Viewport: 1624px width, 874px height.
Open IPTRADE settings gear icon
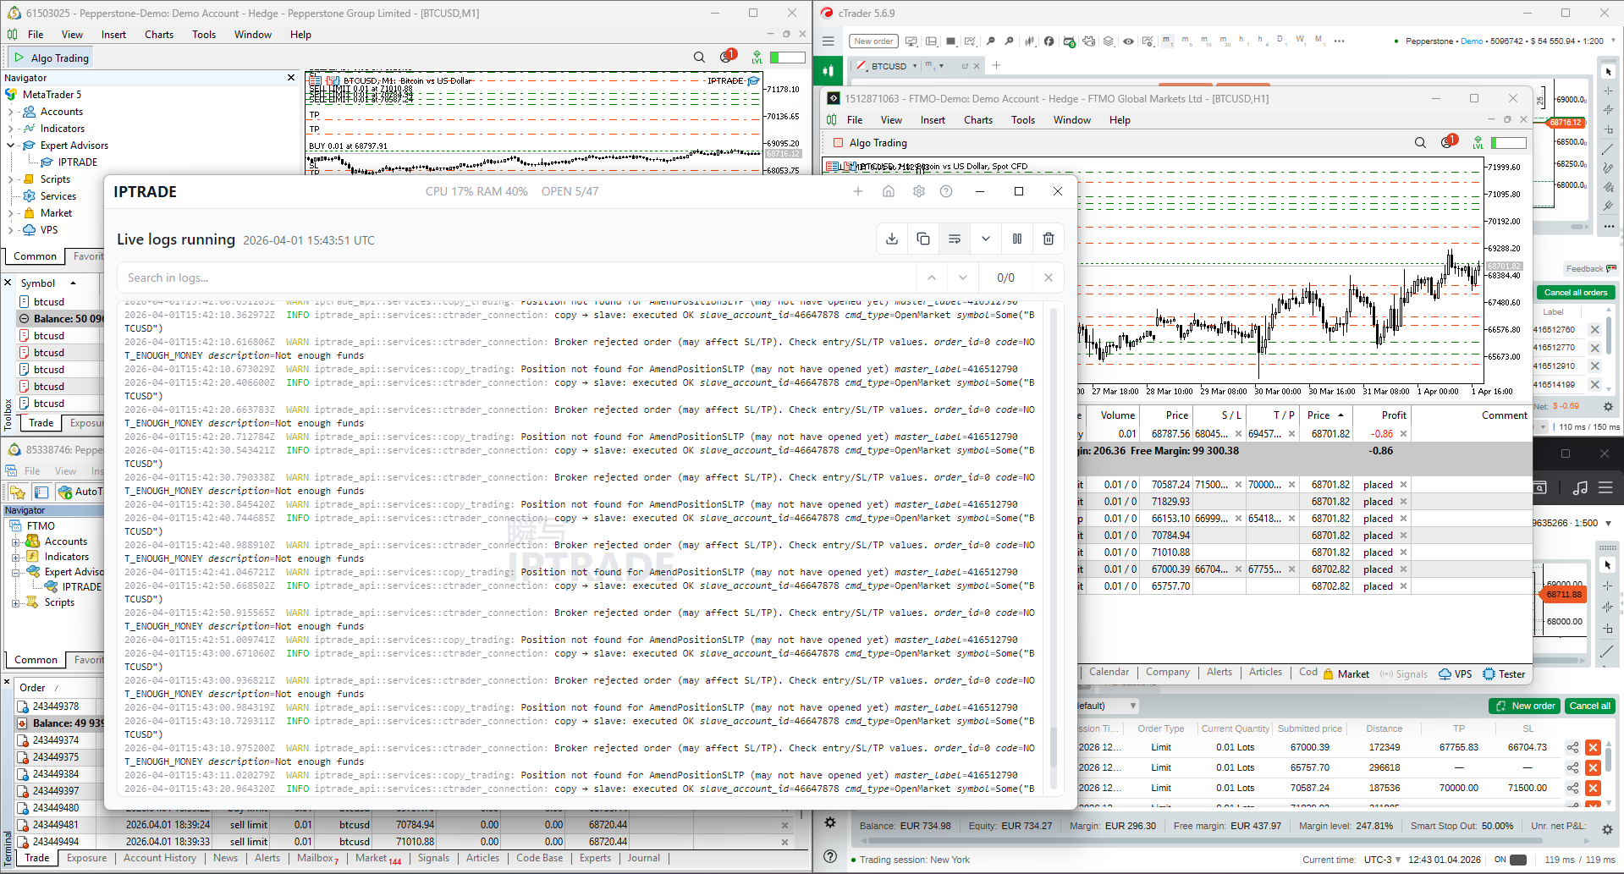tap(919, 192)
